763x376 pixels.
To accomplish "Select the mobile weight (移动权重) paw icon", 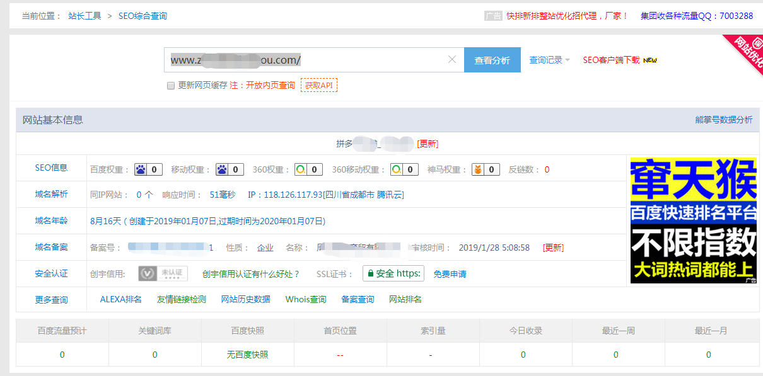I will coord(223,169).
